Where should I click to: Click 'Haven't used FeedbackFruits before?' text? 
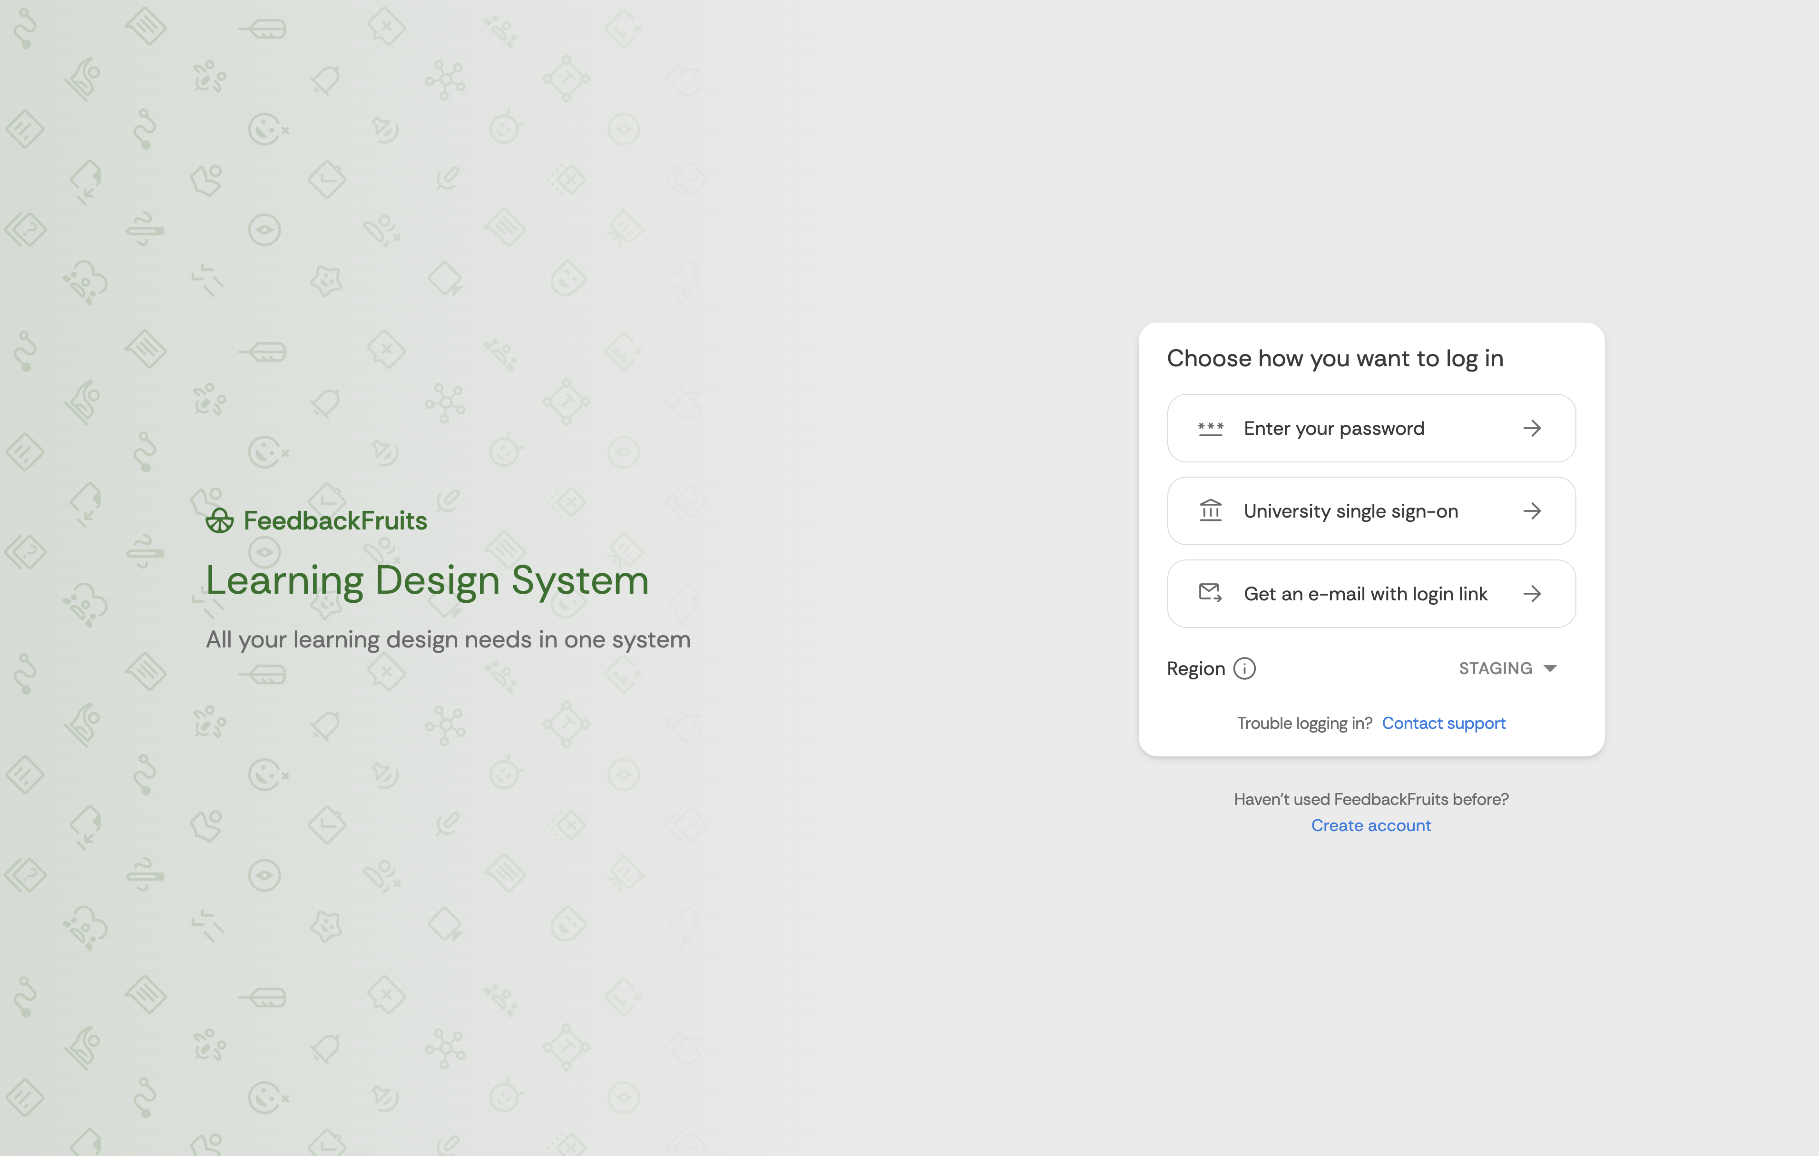1371,799
